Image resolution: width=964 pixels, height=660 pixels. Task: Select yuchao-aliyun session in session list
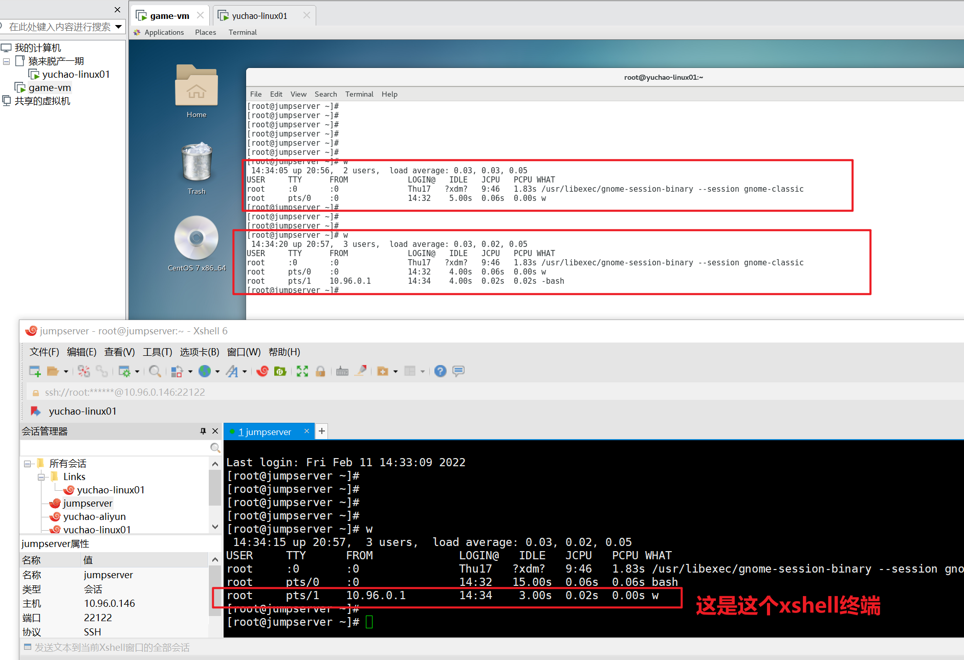pos(94,516)
